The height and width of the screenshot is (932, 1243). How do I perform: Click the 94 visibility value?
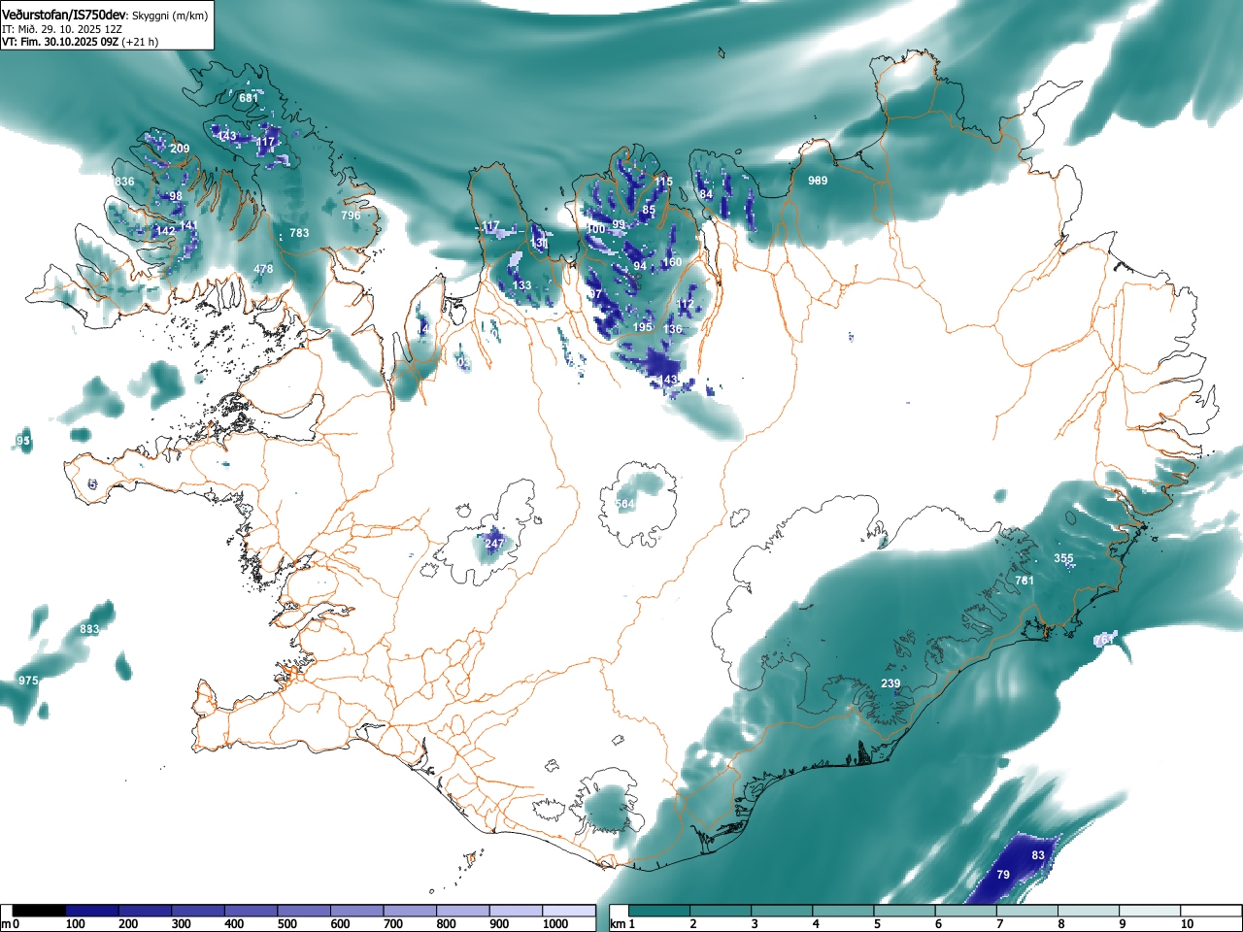pyautogui.click(x=639, y=266)
